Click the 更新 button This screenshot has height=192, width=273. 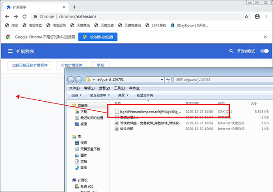point(101,65)
